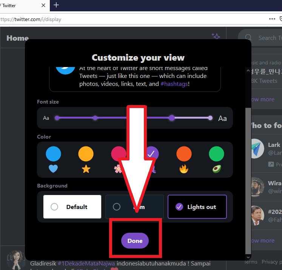Click the blue heart emoji
This screenshot has height=270, width=282.
click(x=53, y=169)
